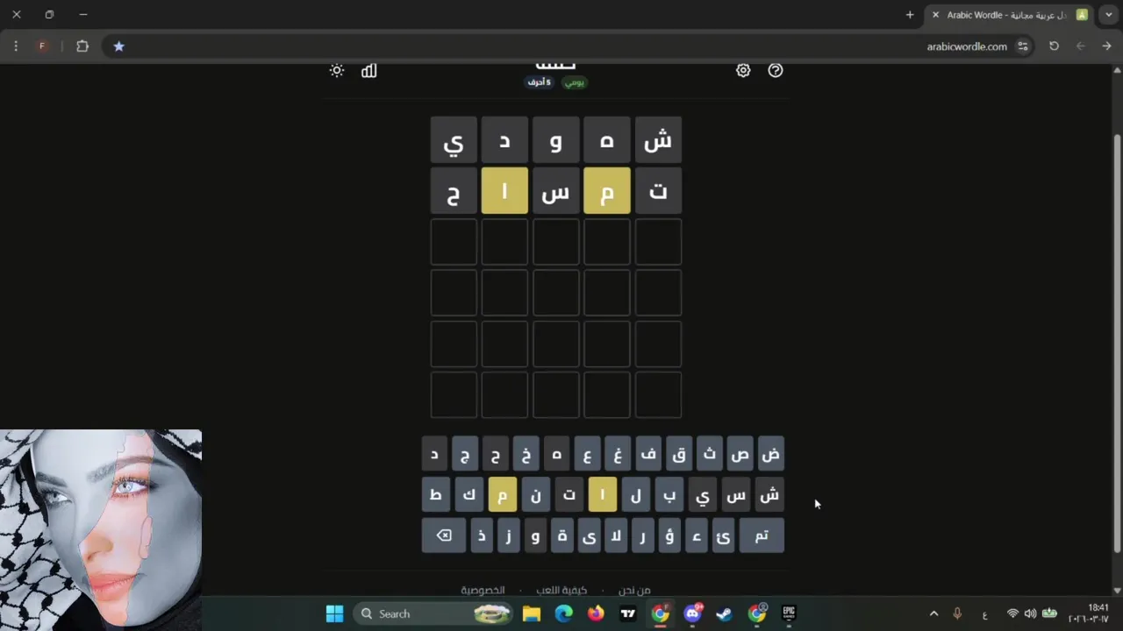
Task: Tap the ق key
Action: pos(679,454)
